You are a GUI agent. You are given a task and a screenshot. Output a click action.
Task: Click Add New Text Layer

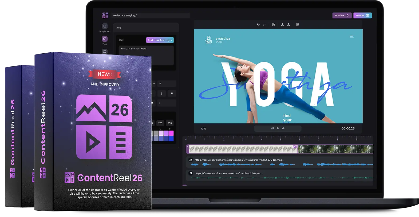tap(160, 40)
